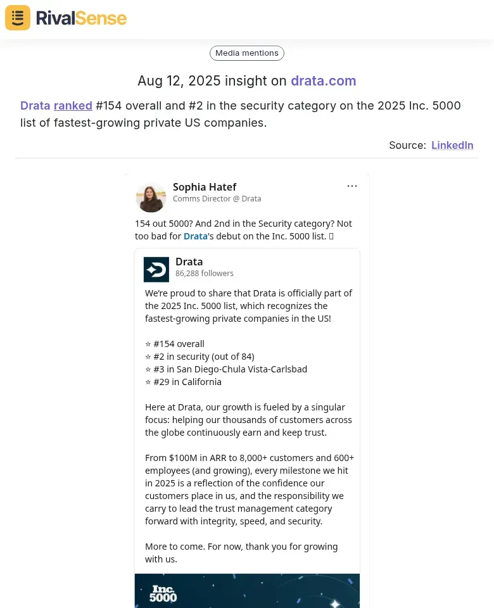Follow the Drata link in insight summary
Image resolution: width=494 pixels, height=608 pixels.
(35, 106)
